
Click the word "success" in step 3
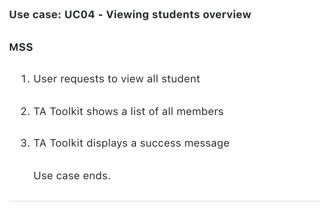[x=160, y=143]
